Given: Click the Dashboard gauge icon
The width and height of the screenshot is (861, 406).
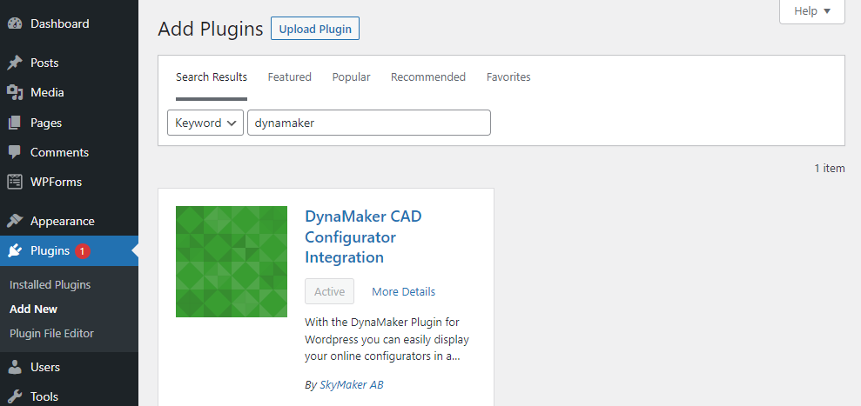Looking at the screenshot, I should click(15, 23).
